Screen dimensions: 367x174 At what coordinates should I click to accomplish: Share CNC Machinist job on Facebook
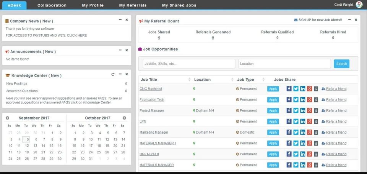point(289,89)
